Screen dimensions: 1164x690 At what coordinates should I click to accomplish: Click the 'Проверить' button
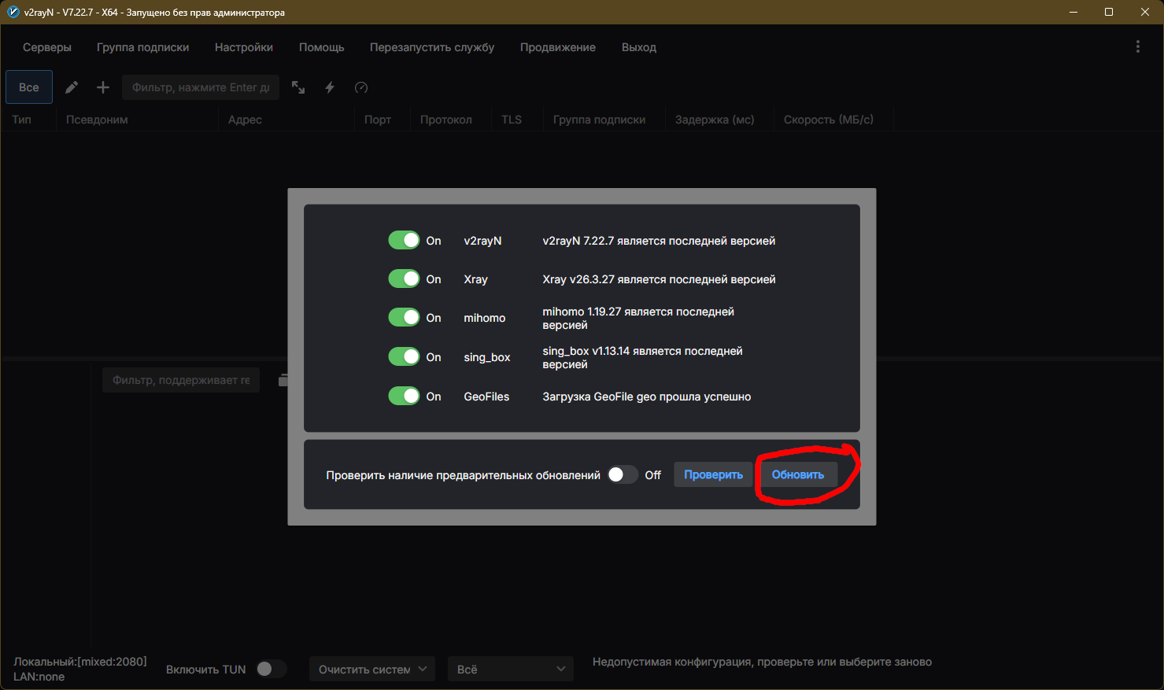pos(713,474)
